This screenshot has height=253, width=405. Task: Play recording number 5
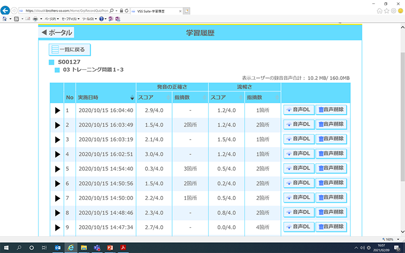coord(57,168)
